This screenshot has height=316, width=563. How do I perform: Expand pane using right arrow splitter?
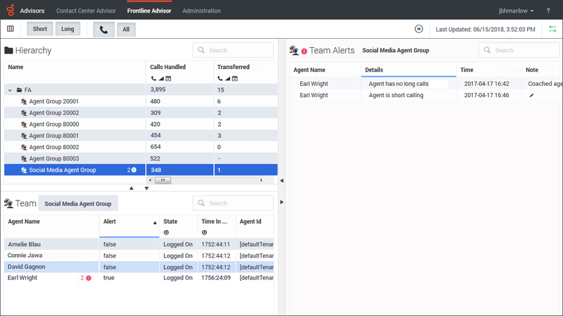coord(282,202)
